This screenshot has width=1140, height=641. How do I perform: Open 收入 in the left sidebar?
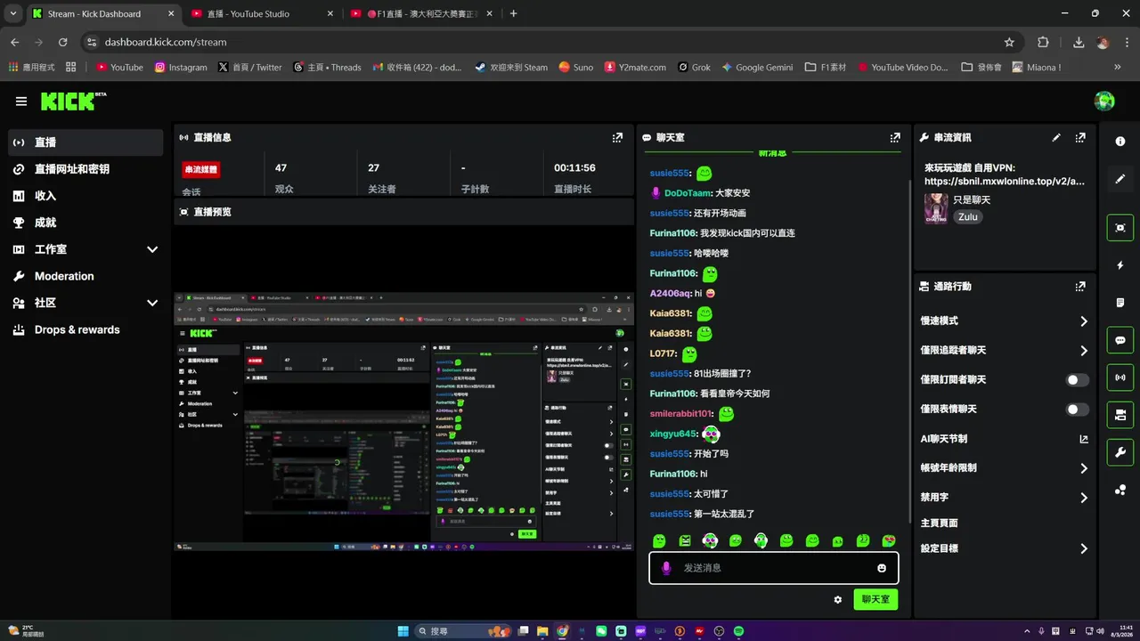pos(86,196)
